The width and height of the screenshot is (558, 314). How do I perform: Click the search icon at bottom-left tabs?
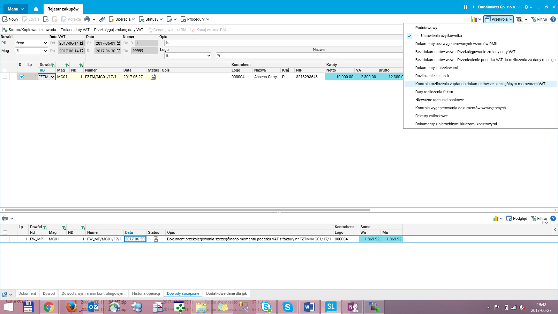point(5,294)
